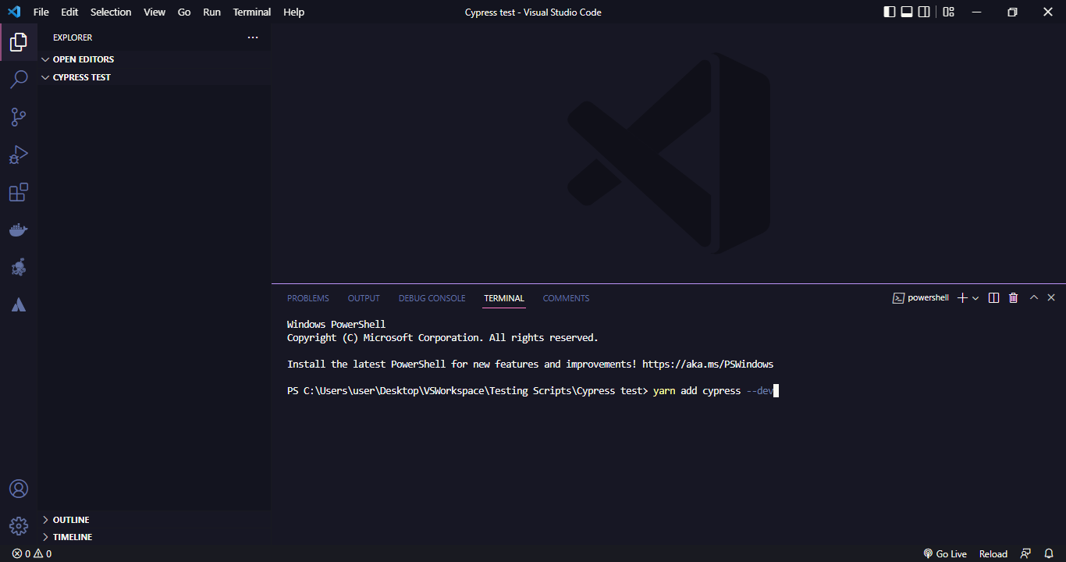Expand the Timeline section

click(x=72, y=537)
